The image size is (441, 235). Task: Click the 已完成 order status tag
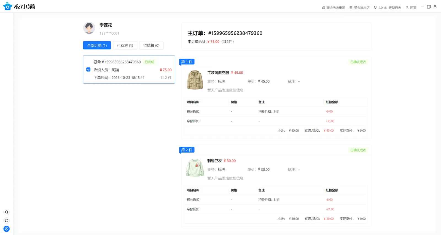coord(149,62)
